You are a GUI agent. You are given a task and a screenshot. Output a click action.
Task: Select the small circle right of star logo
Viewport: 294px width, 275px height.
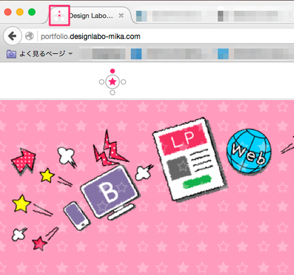(x=123, y=82)
